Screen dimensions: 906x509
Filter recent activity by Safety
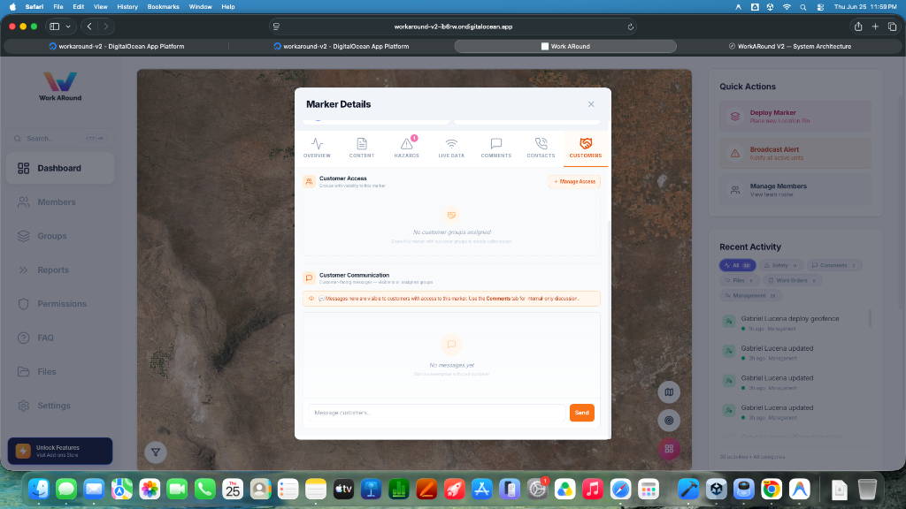[x=780, y=265]
